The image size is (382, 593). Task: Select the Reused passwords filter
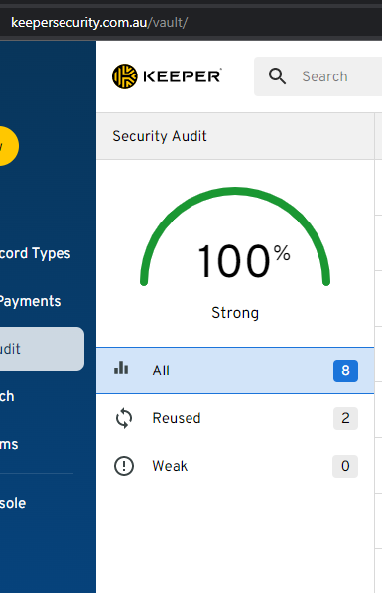click(235, 418)
